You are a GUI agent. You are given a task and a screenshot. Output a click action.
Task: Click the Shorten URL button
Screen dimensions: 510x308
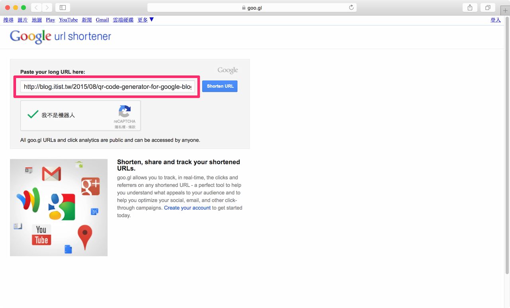pos(220,86)
